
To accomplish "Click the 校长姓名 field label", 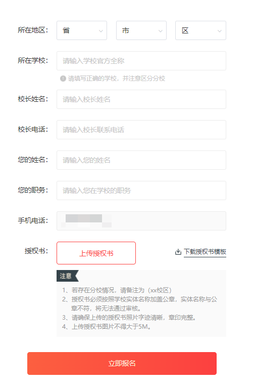I will (33, 99).
